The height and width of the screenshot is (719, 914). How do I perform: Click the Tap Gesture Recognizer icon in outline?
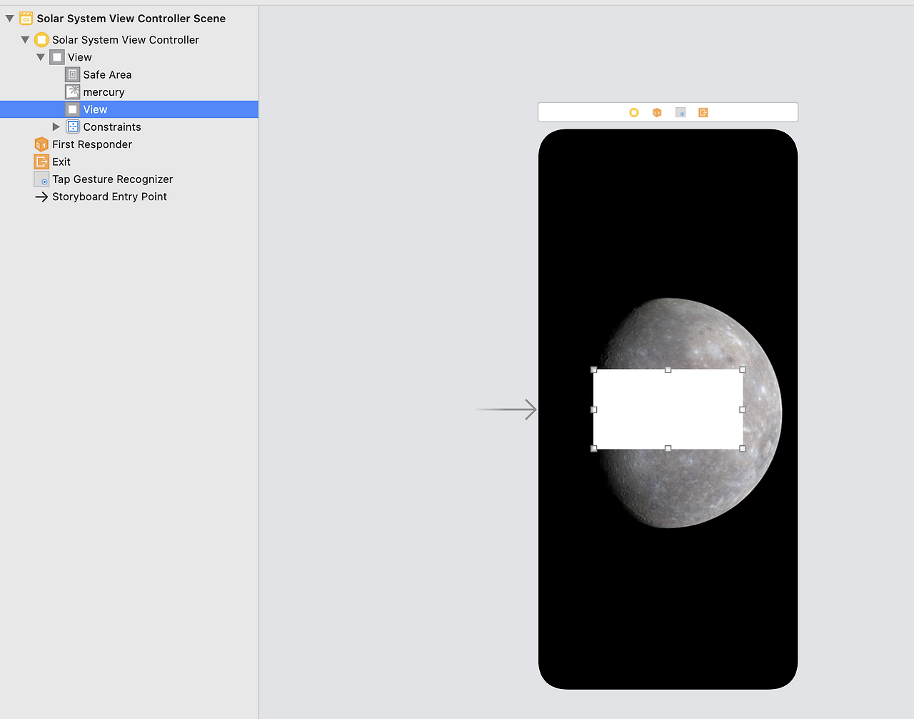coord(41,179)
